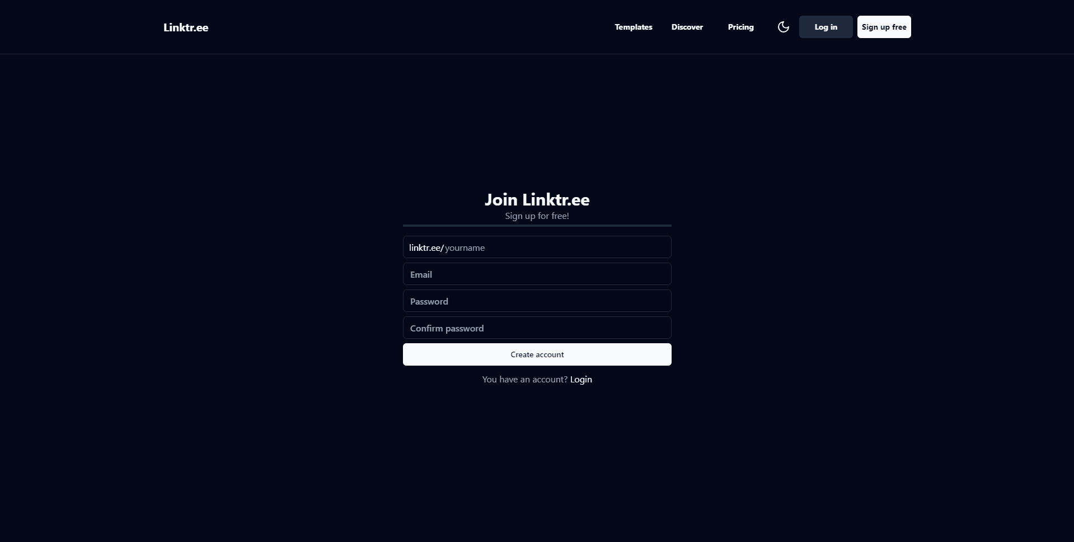Click the Sign up free button

coord(884,26)
